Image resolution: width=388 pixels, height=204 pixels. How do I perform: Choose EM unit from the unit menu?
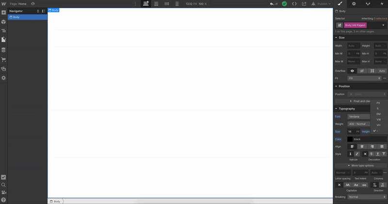pyautogui.click(x=379, y=114)
